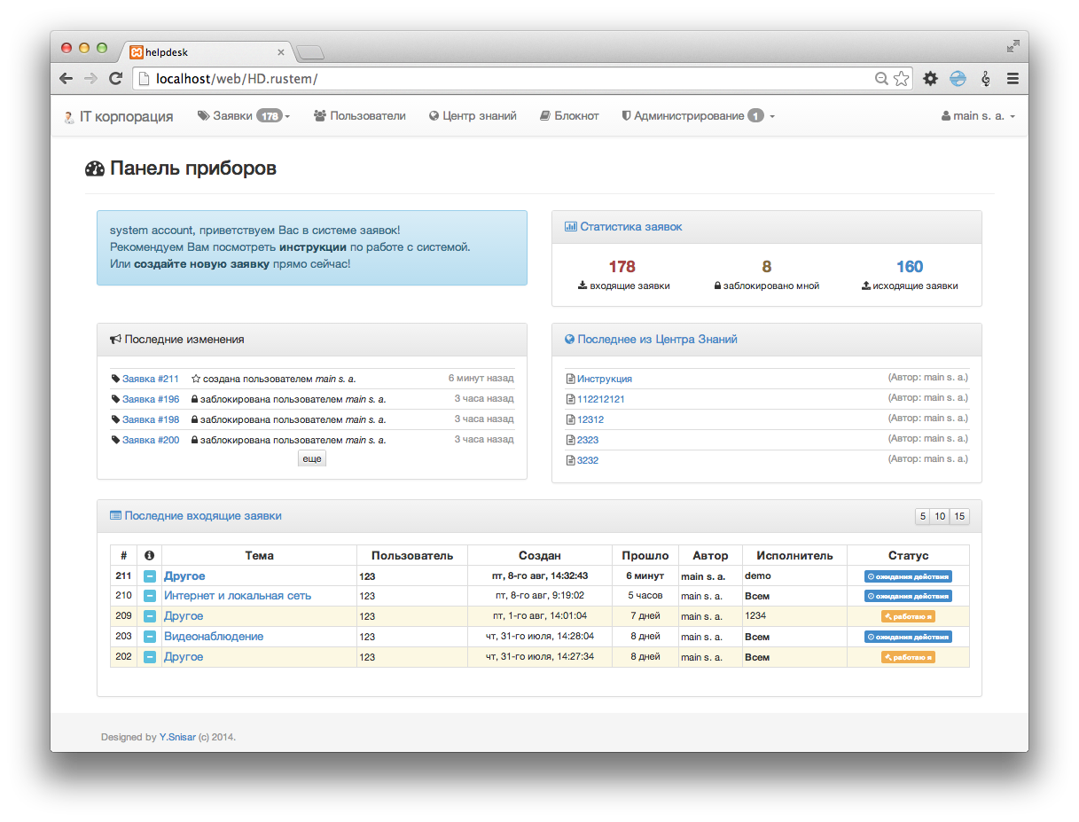Click the upload icon by исходящие заявки
This screenshot has height=822, width=1079.
pos(866,286)
